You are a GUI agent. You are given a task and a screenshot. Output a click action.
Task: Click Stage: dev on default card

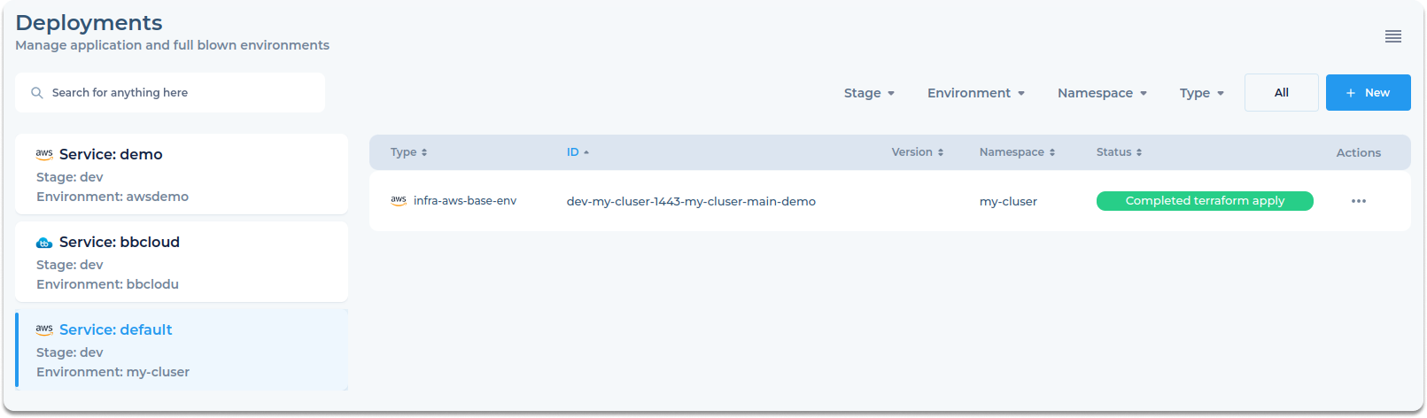tap(69, 352)
